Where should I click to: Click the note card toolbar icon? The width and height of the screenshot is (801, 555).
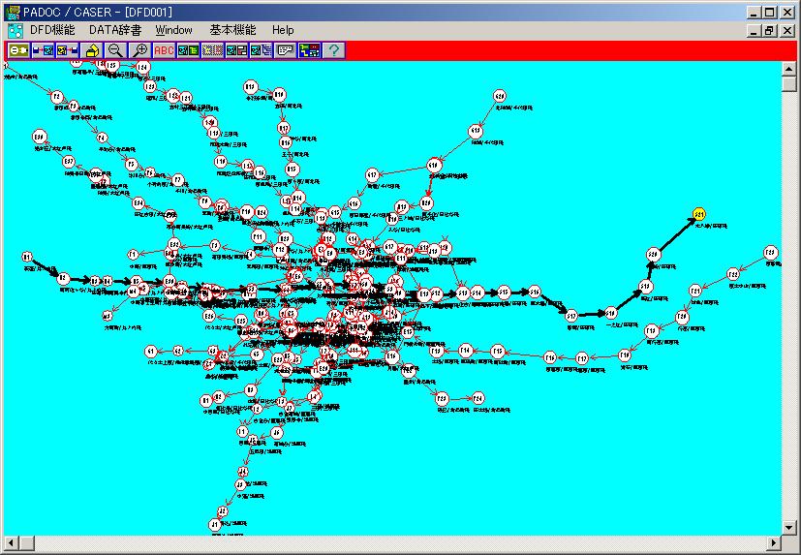[x=286, y=50]
